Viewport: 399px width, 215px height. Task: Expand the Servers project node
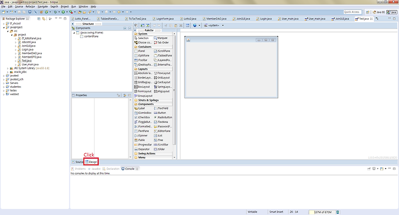pos(4,83)
